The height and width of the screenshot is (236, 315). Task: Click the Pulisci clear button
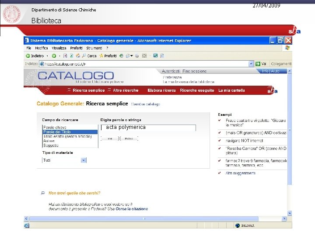[x=129, y=139]
